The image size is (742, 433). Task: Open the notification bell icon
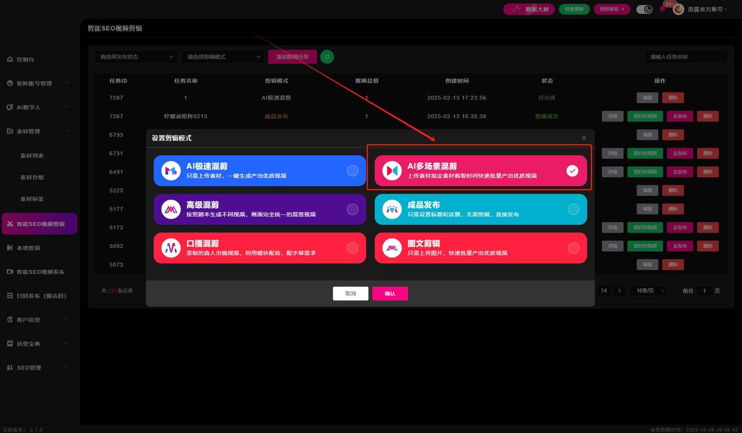(x=663, y=9)
